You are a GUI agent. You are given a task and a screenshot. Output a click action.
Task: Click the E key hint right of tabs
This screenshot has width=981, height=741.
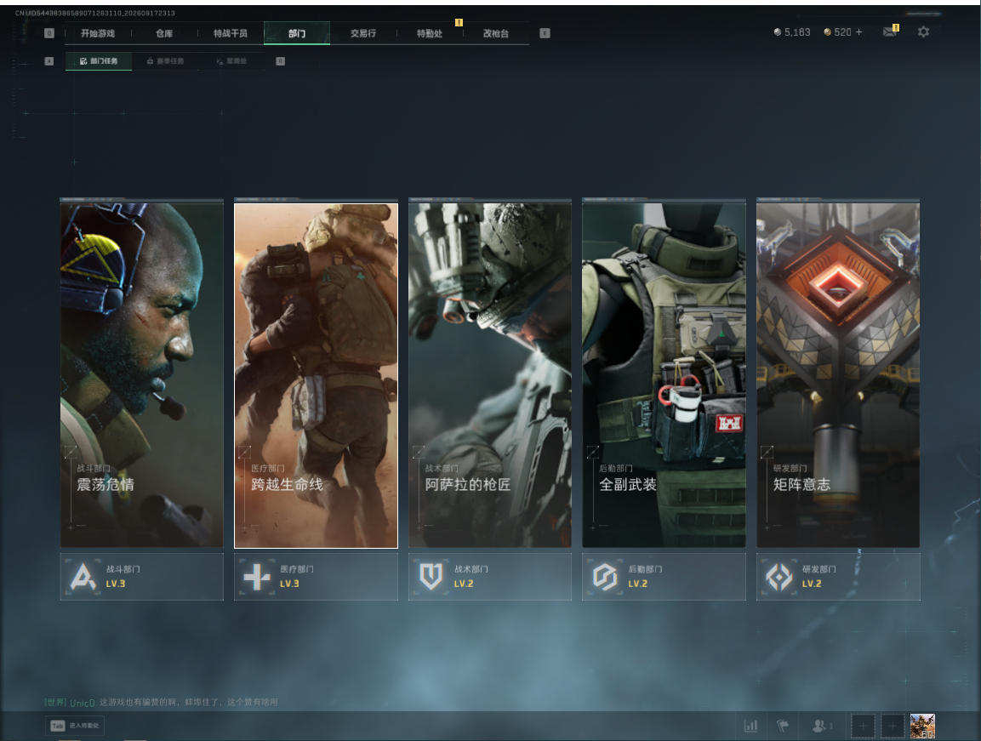pos(545,33)
